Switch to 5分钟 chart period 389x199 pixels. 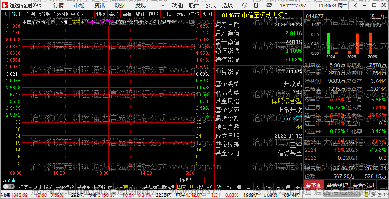pyautogui.click(x=45, y=14)
